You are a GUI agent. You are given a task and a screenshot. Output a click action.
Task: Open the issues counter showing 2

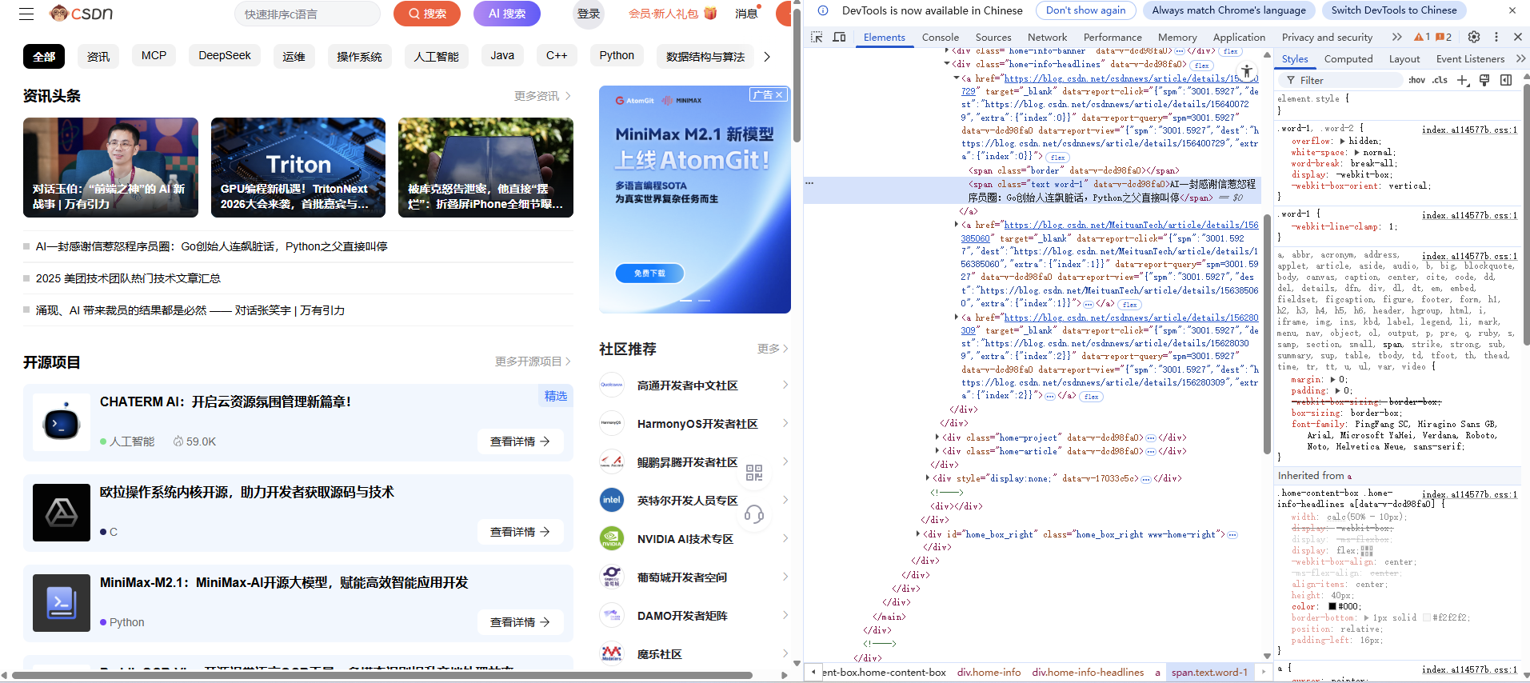(x=1444, y=37)
